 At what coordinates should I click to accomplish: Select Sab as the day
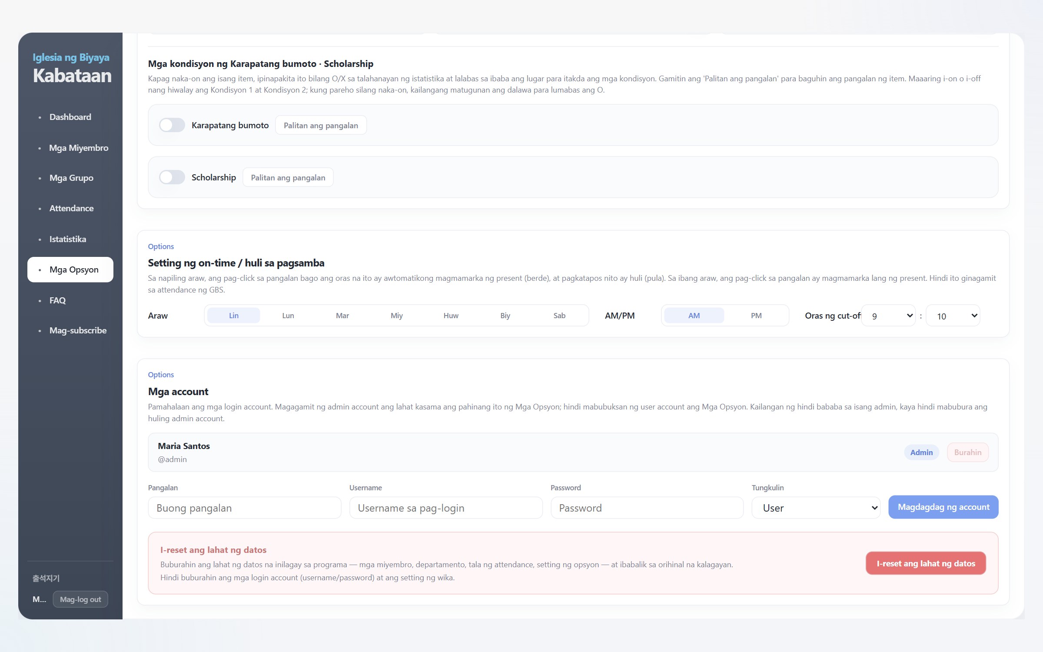pyautogui.click(x=559, y=316)
